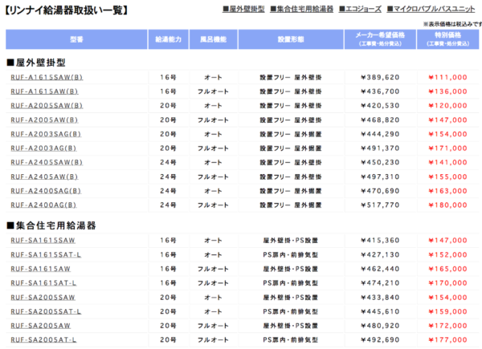Open model RUF-SA2005AW link

coord(41,326)
